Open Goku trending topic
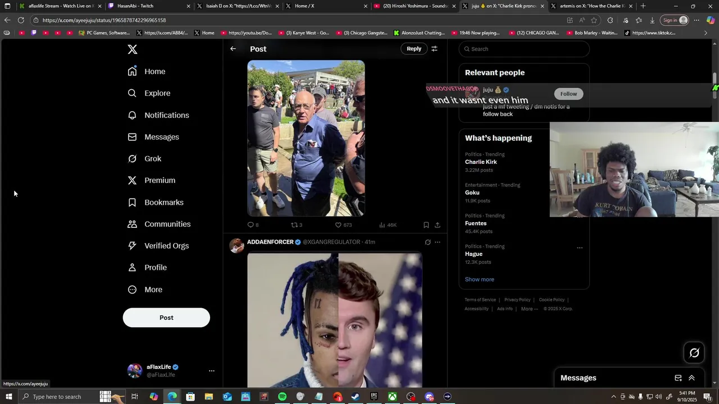This screenshot has height=404, width=719. point(472,192)
